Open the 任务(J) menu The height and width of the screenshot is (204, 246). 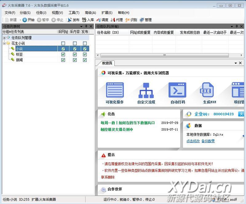point(41,13)
